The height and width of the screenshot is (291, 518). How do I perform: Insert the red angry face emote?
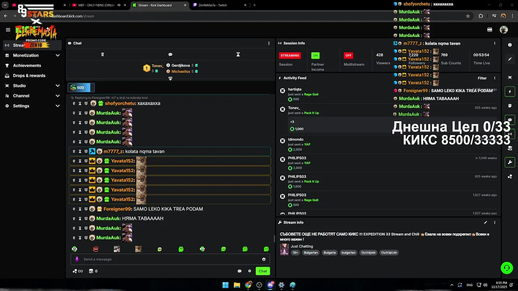96,249
